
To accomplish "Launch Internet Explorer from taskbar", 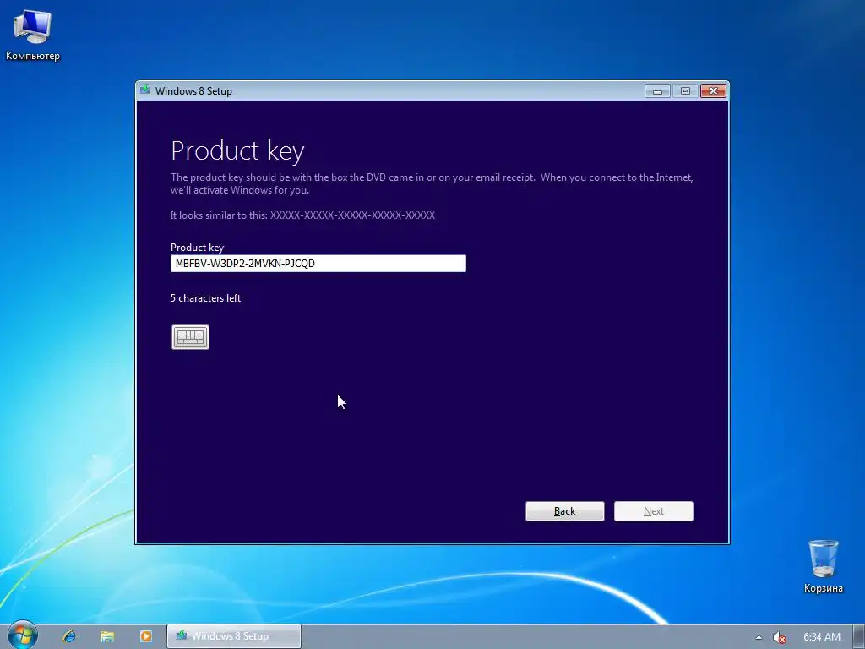I will [69, 636].
